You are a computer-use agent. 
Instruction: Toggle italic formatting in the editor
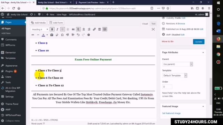pos(57,29)
